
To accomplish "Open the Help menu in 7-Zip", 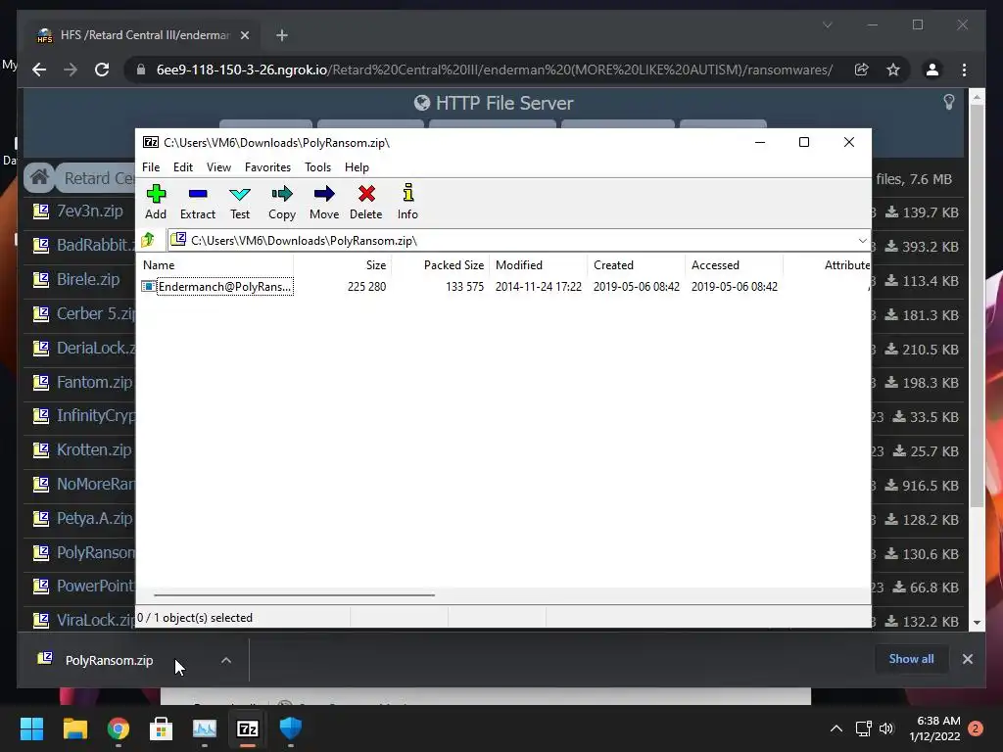I will (x=357, y=166).
